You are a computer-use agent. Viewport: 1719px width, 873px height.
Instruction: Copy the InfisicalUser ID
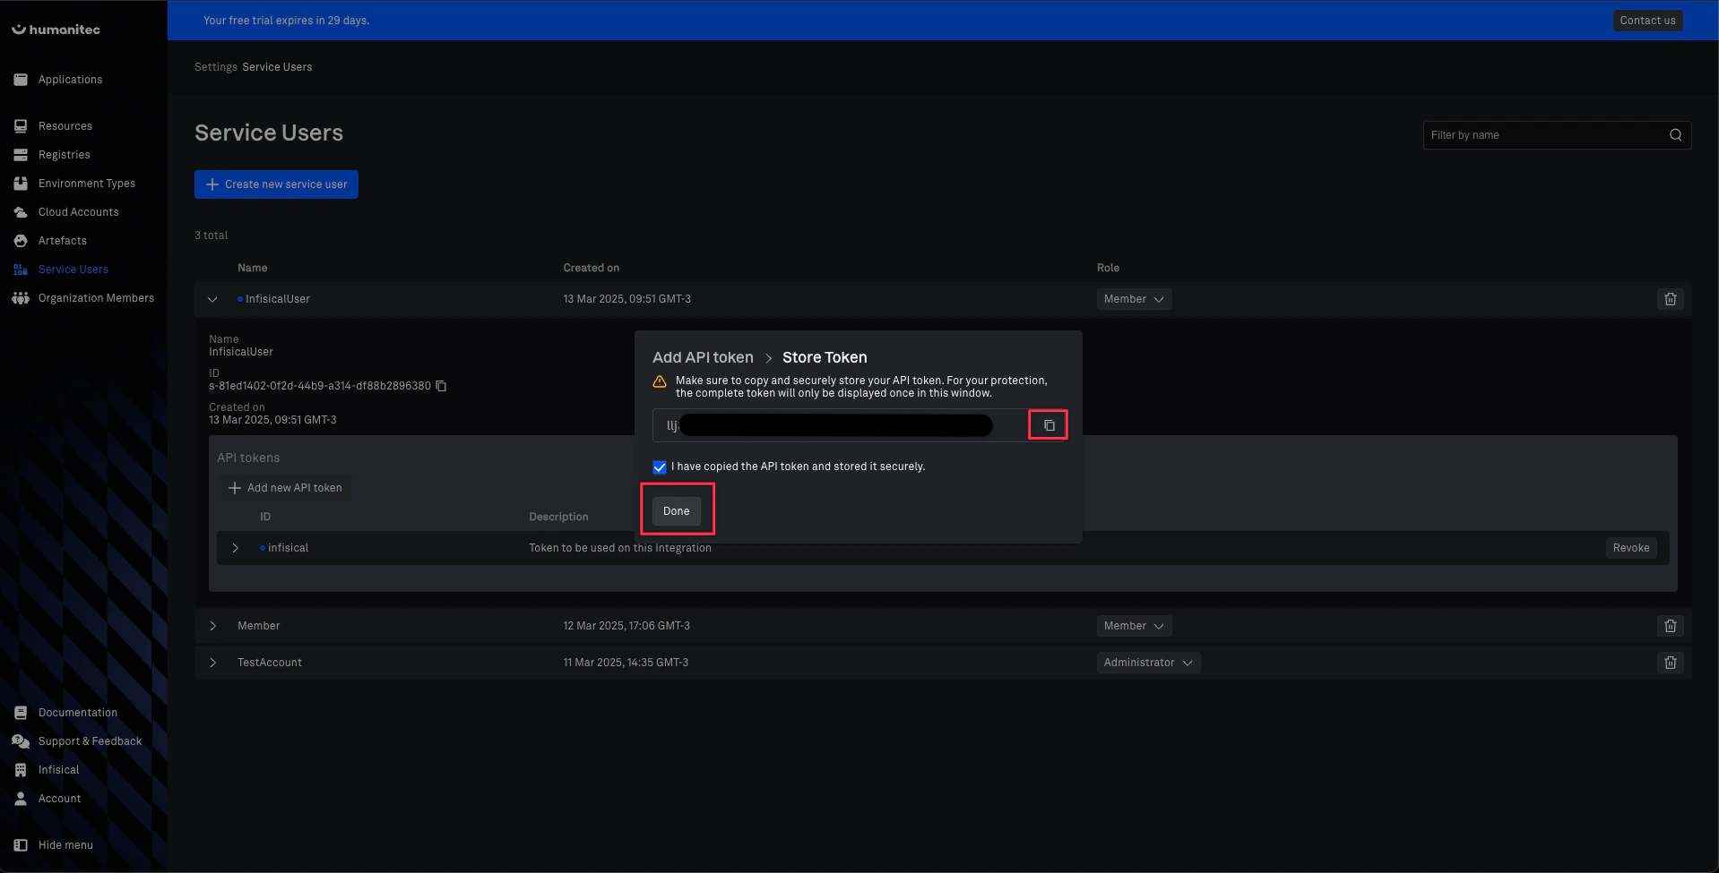(441, 386)
